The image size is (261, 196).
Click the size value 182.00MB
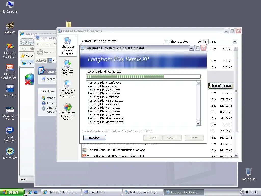226,112
